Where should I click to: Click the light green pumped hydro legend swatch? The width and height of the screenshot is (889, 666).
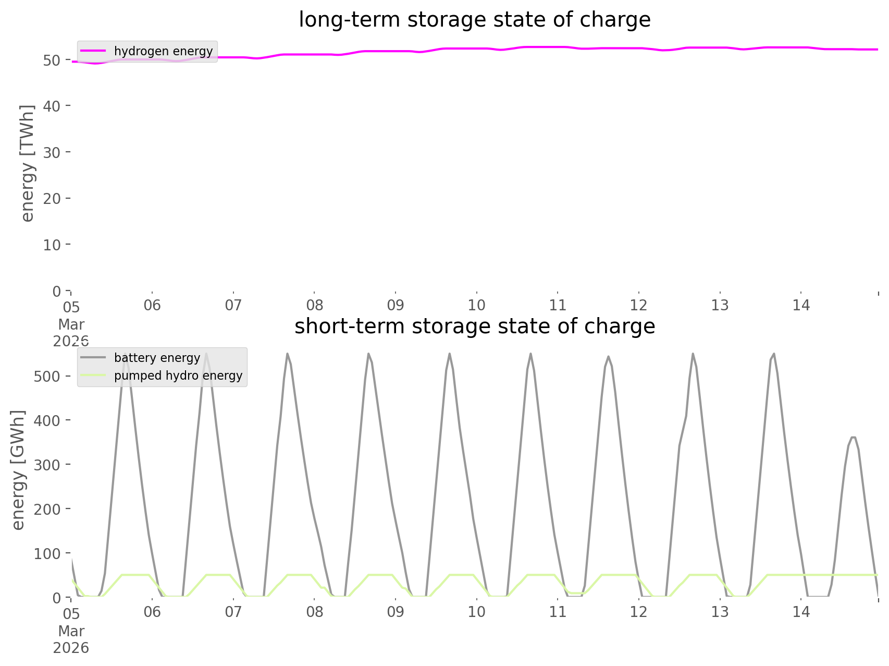tap(94, 376)
